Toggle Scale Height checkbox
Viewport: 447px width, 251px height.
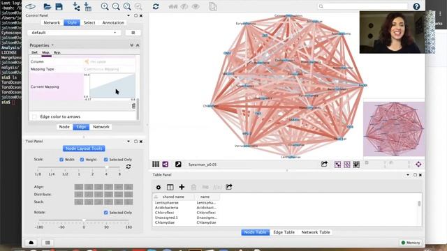point(82,160)
